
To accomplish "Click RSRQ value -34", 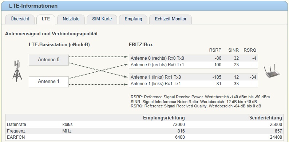I will 253,77.
